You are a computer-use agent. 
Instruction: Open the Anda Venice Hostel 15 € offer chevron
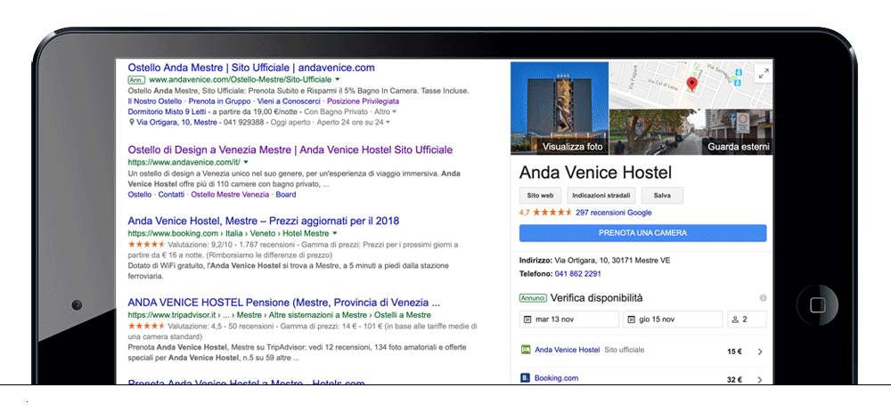(760, 351)
